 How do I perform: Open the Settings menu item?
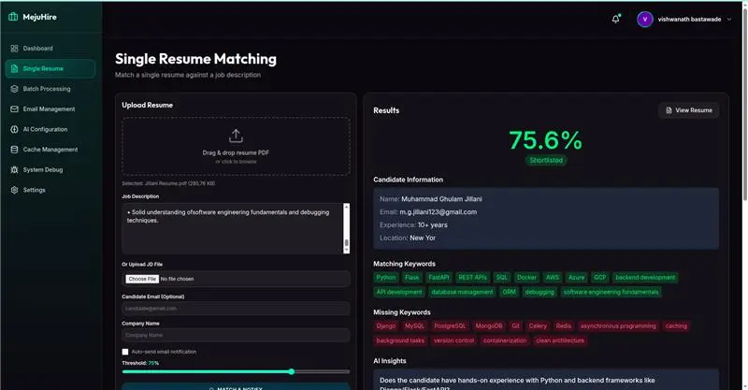point(34,190)
